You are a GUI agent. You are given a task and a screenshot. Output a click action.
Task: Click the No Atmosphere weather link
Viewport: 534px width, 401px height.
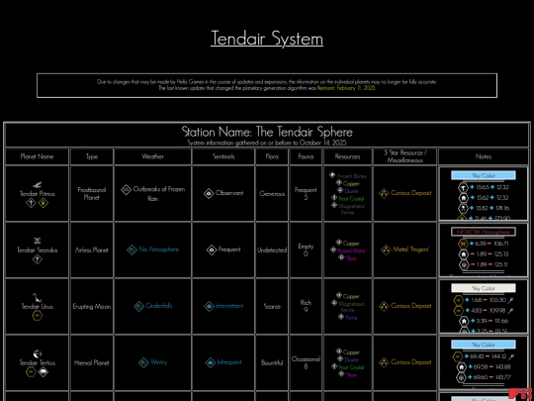pos(158,250)
